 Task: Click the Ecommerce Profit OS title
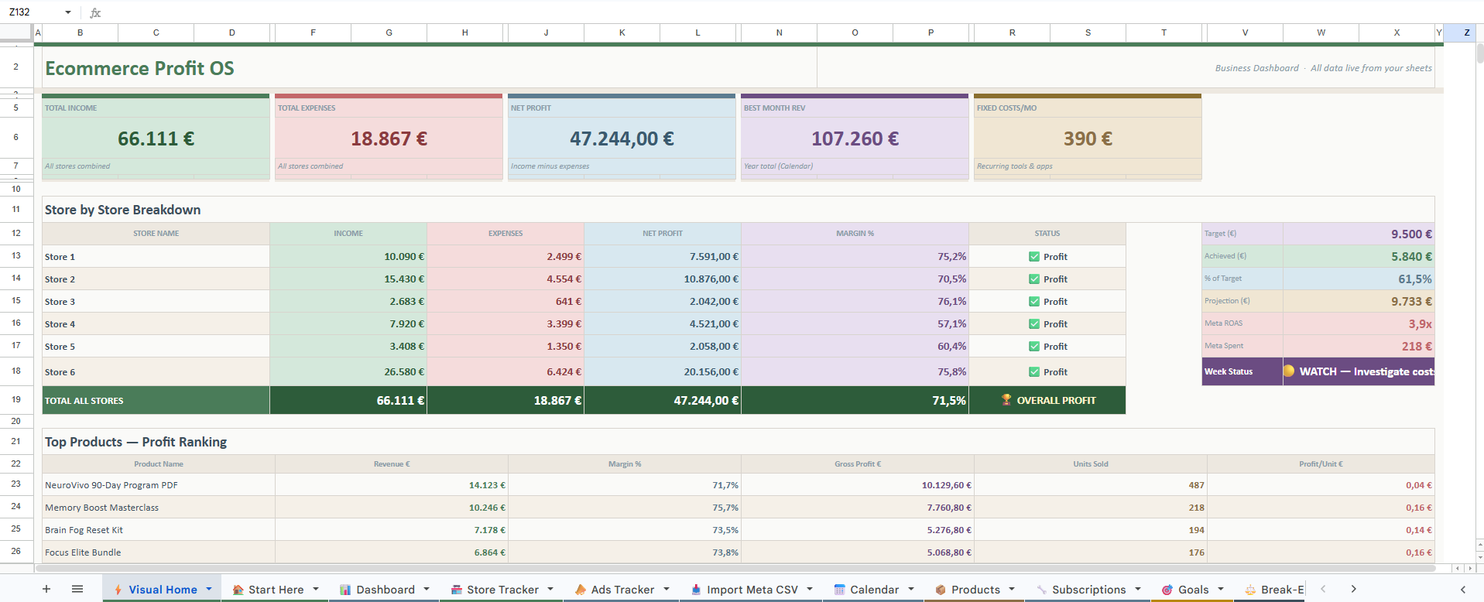click(139, 68)
